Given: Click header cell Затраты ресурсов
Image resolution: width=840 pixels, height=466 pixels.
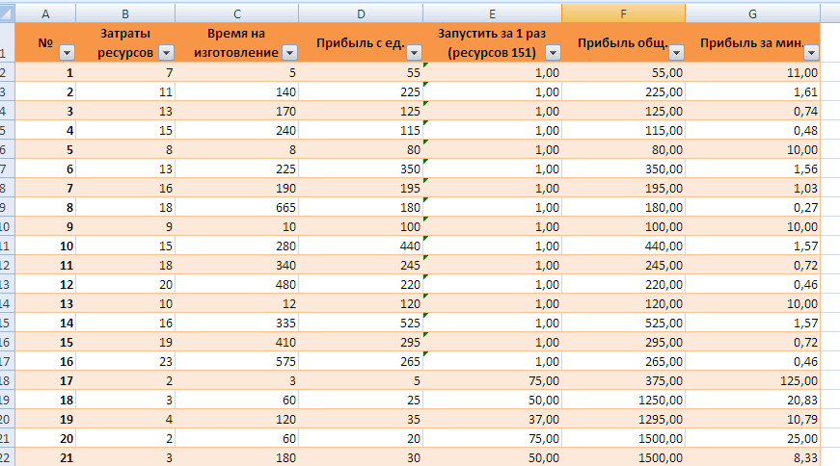Looking at the screenshot, I should (x=125, y=42).
